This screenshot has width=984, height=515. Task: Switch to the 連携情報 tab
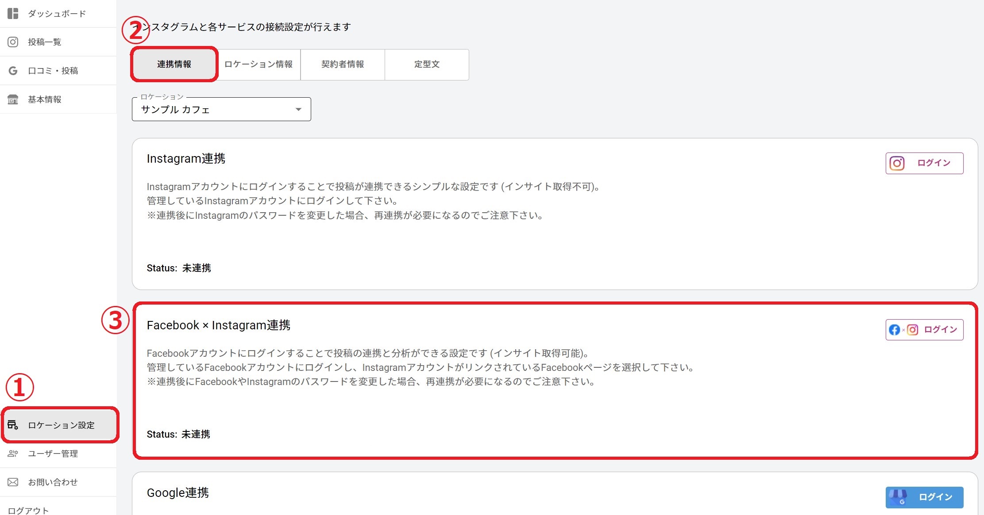[174, 65]
